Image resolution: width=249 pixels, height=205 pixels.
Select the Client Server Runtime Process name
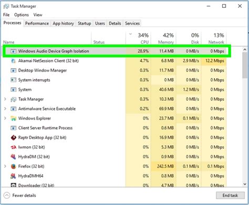pos(45,128)
